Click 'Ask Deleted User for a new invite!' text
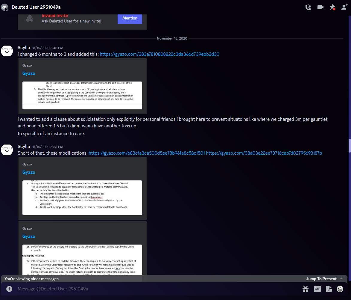Image resolution: width=351 pixels, height=300 pixels. click(72, 21)
